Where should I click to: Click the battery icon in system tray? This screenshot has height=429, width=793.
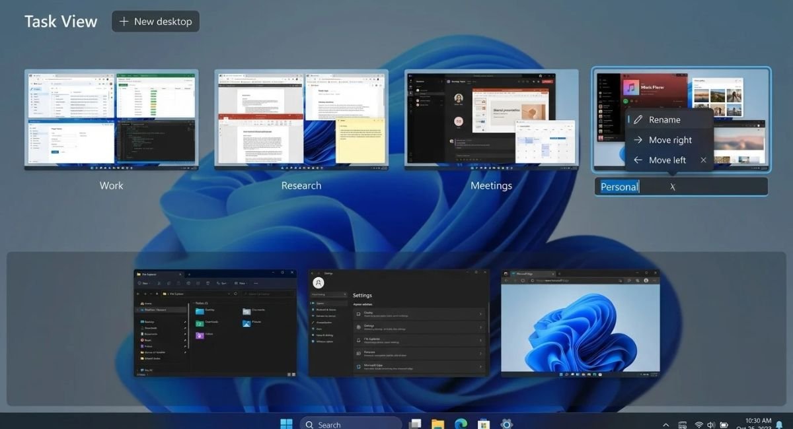pyautogui.click(x=724, y=424)
